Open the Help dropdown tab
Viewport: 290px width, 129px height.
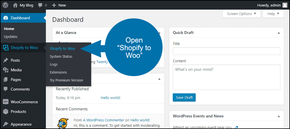(273, 14)
